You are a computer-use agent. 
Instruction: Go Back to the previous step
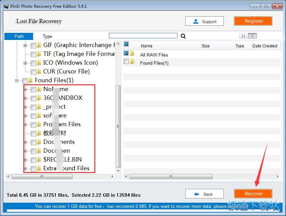click(204, 194)
